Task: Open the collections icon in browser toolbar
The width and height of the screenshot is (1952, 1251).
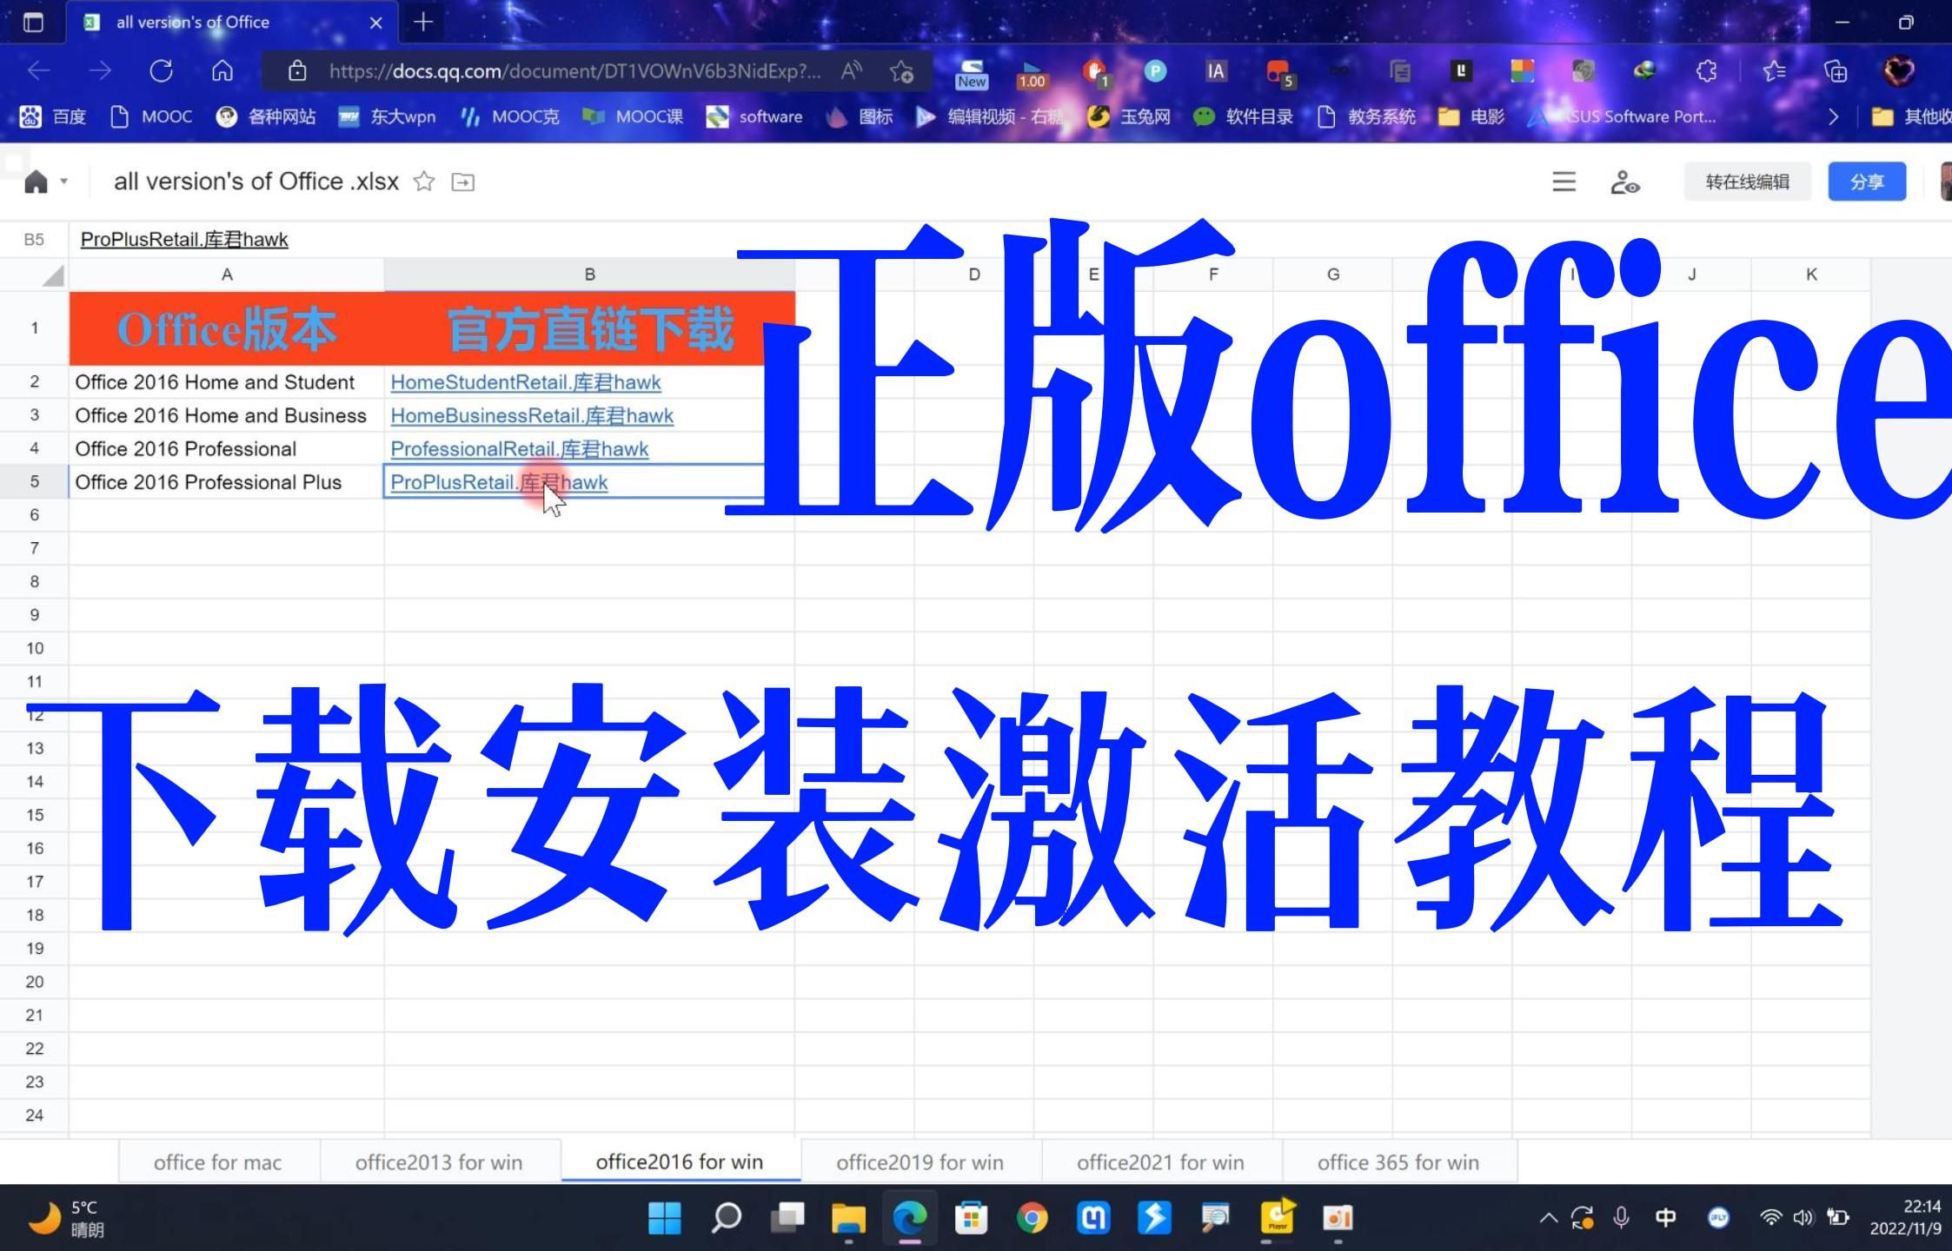Action: 1836,71
